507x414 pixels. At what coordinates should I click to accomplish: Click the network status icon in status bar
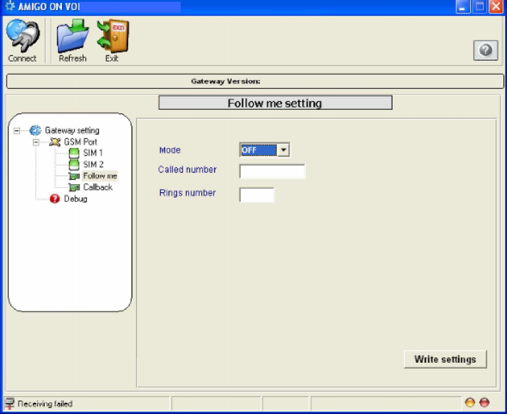(x=10, y=403)
